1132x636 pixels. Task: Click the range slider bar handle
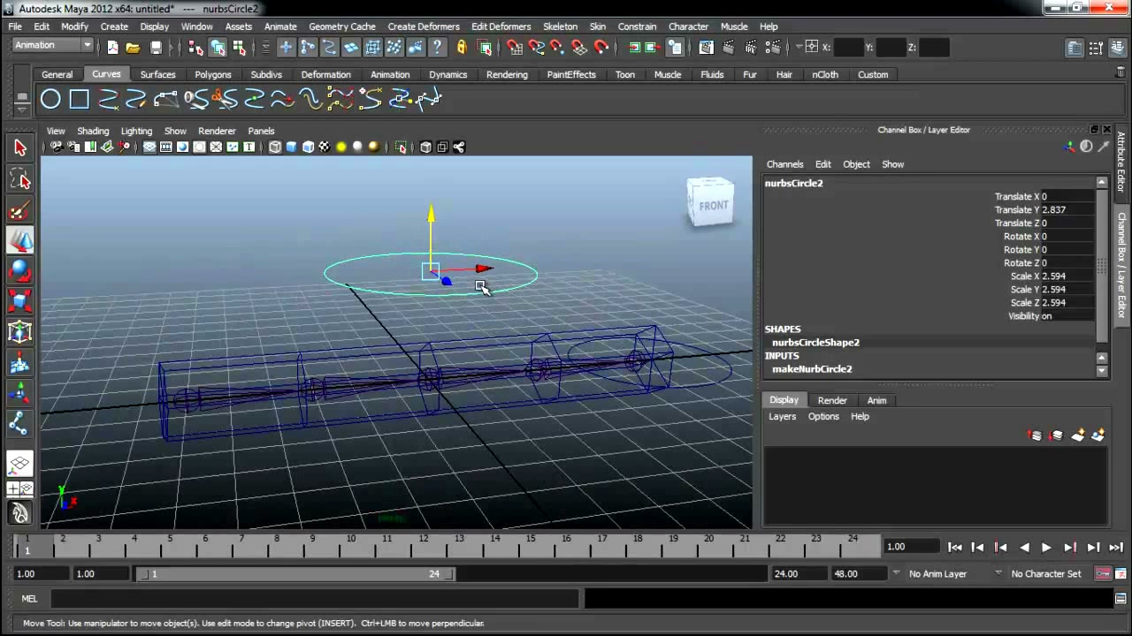(x=294, y=574)
